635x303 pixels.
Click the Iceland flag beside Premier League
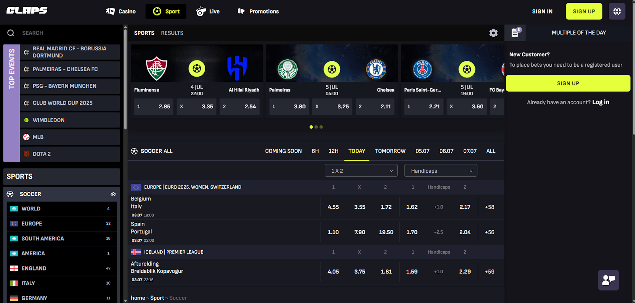[x=136, y=252]
